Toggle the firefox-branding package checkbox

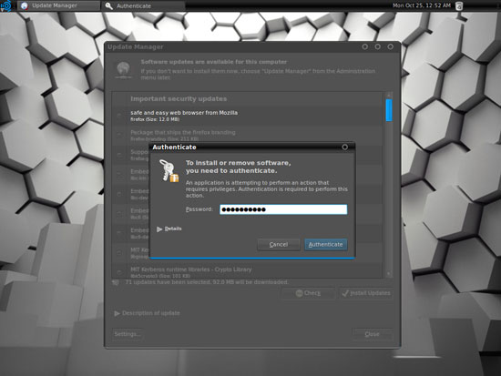(118, 135)
